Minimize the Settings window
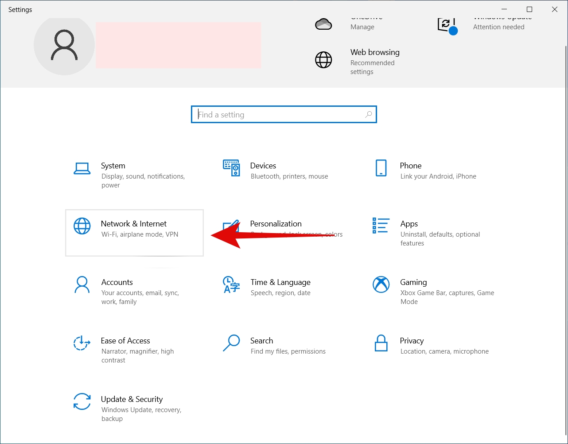The width and height of the screenshot is (568, 444). (504, 9)
